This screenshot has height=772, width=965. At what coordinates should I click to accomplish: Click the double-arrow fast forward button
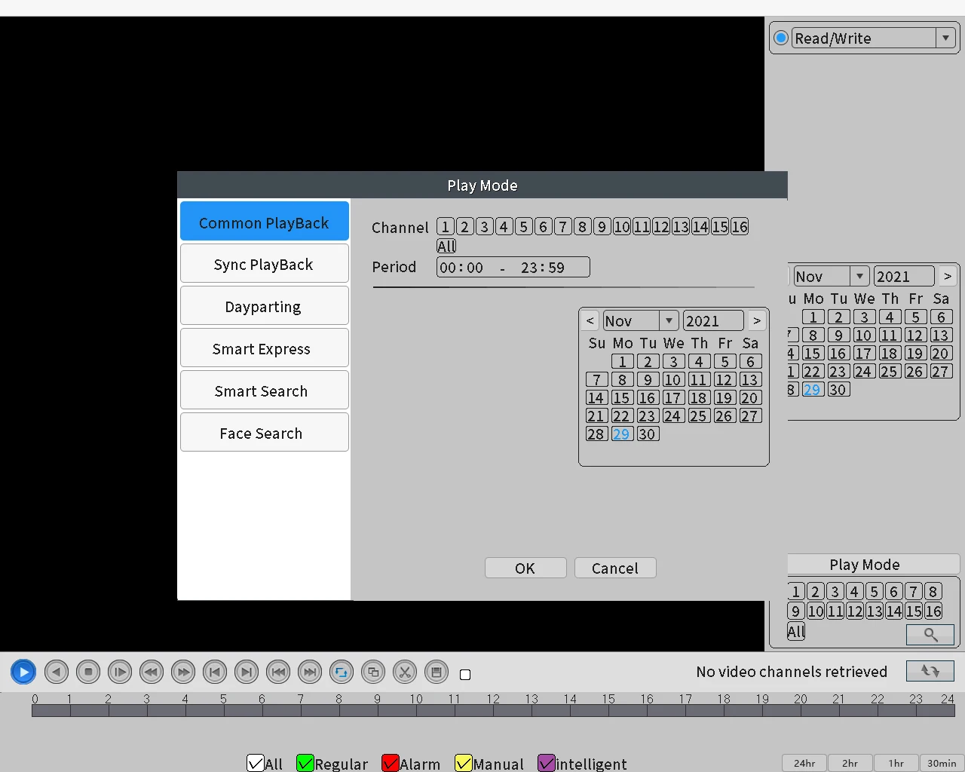point(183,672)
